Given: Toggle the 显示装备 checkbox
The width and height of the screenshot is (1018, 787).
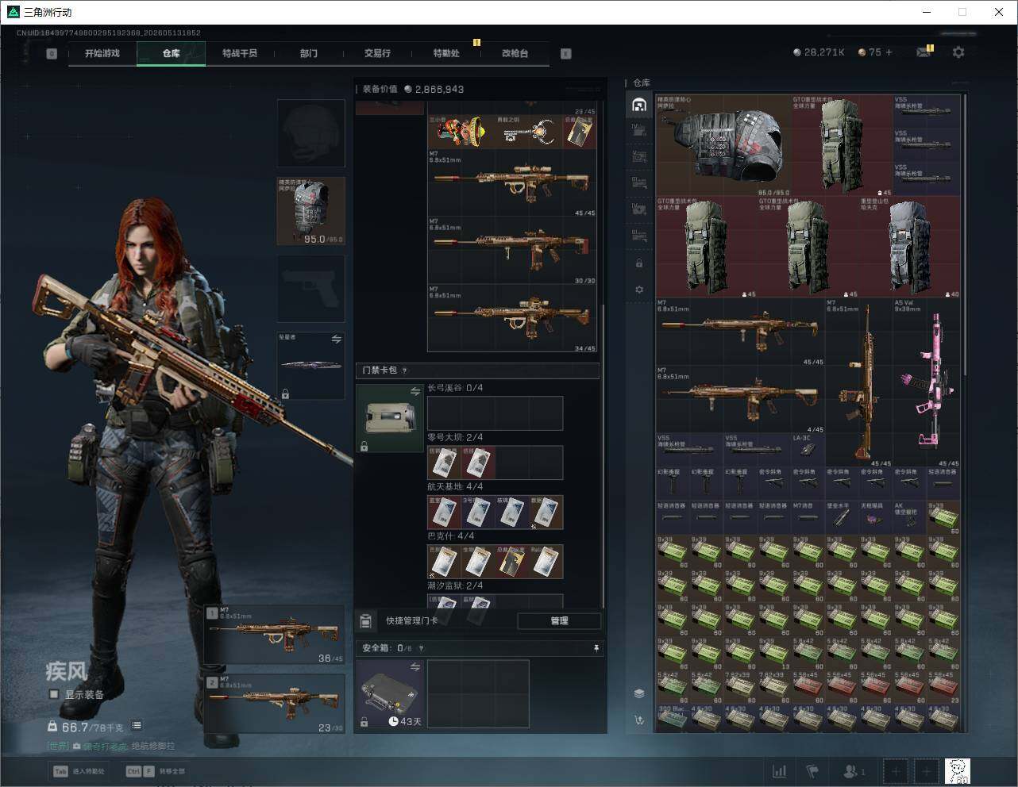Looking at the screenshot, I should point(54,694).
